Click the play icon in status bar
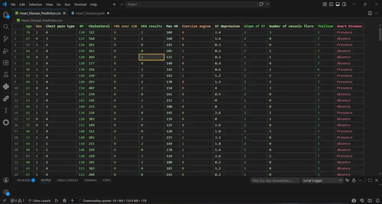 57,201
